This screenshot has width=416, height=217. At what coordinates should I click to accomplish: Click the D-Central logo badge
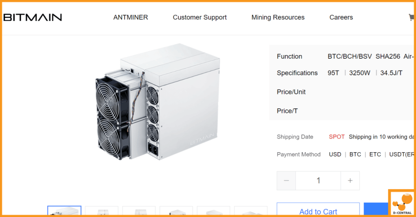click(x=402, y=203)
